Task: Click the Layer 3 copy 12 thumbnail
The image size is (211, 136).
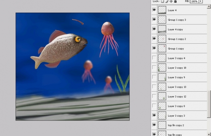Action: [162, 97]
